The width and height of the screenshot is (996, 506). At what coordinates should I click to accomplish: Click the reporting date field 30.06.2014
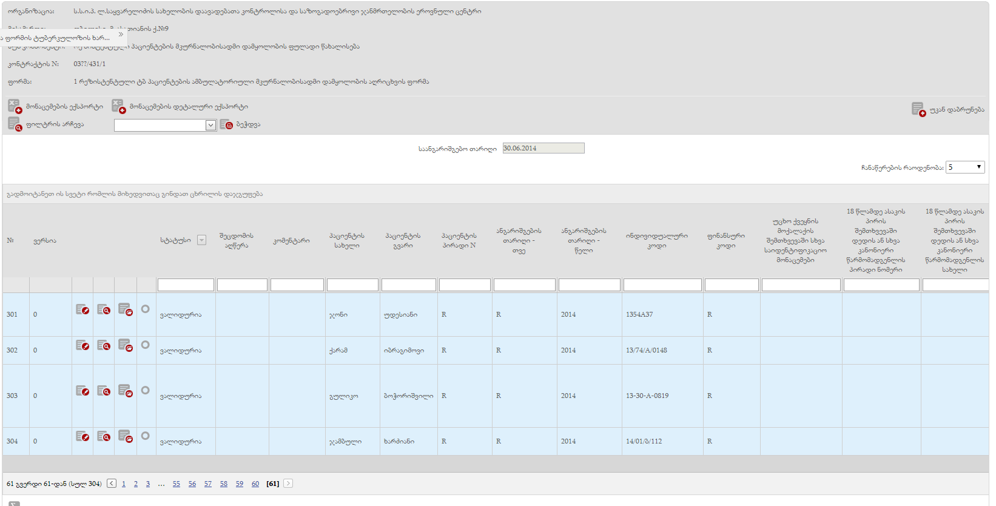point(543,148)
